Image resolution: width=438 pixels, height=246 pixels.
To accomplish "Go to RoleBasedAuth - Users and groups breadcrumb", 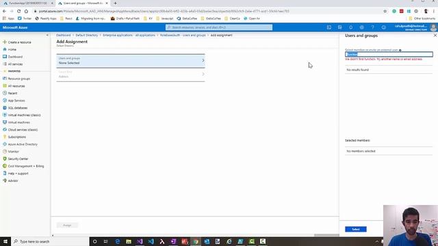I will tap(183, 35).
